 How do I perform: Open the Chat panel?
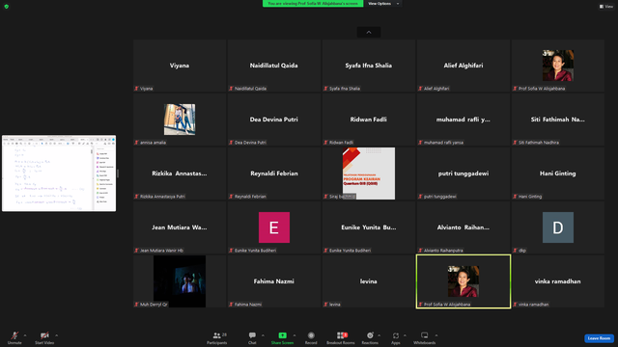[x=252, y=337]
